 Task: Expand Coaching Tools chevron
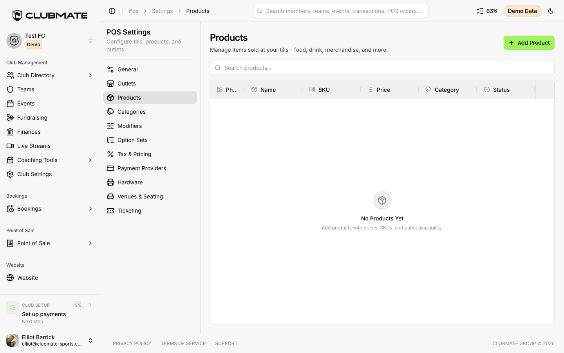(x=90, y=160)
